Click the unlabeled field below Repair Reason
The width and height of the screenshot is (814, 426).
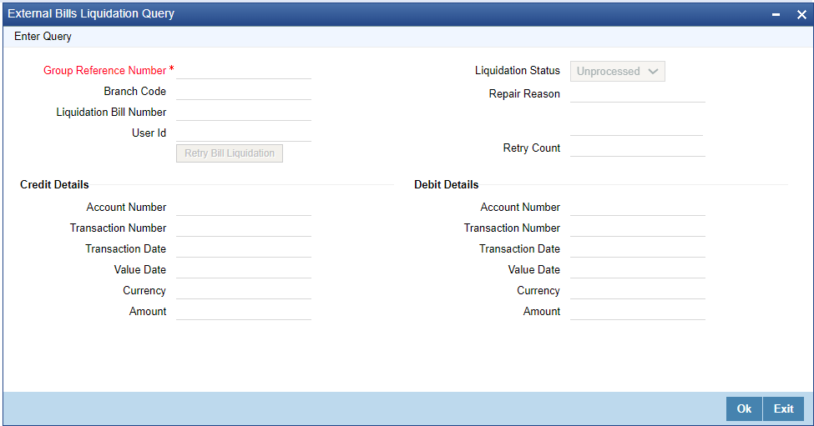click(636, 128)
